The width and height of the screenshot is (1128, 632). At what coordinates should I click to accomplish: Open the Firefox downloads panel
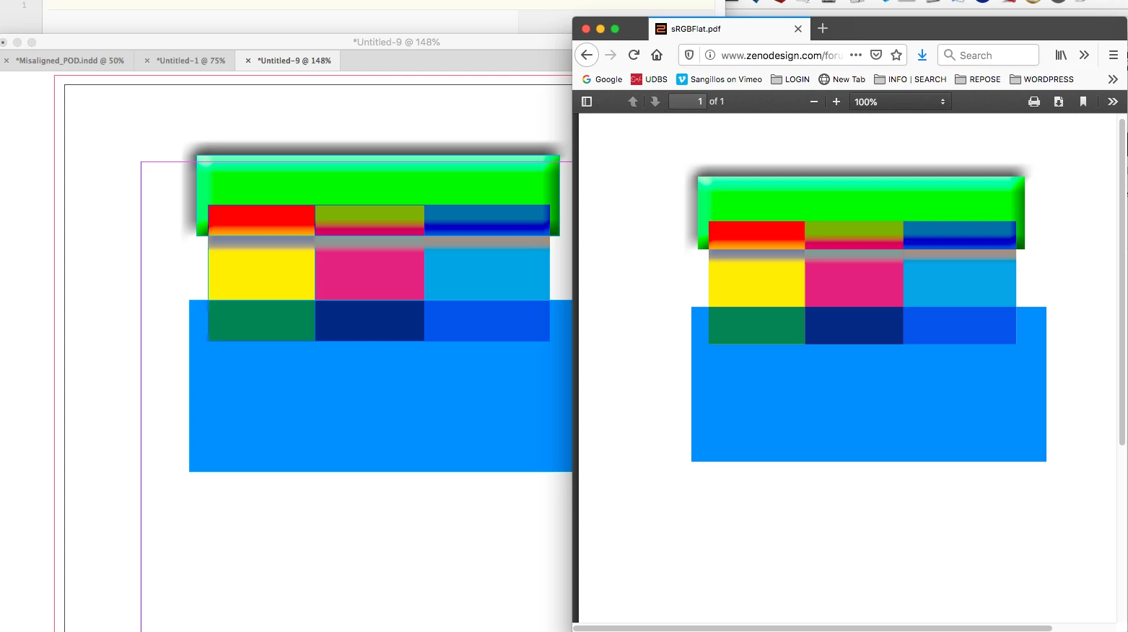(922, 55)
